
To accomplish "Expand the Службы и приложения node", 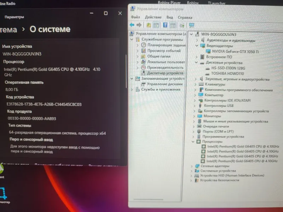I will pos(132,89).
